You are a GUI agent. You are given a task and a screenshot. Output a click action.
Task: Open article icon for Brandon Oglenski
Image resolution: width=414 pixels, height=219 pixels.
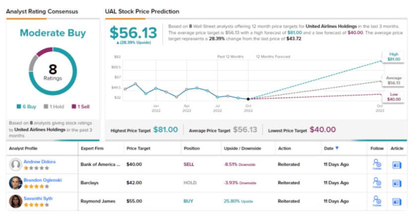(x=397, y=183)
